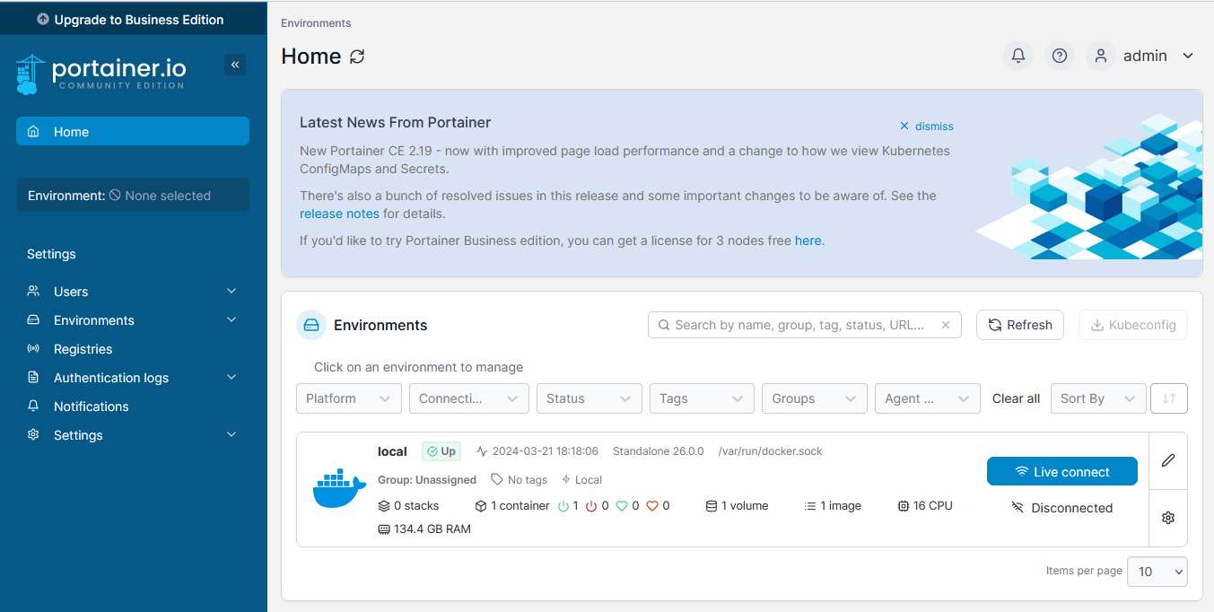Expand the Users sidebar submenu chevron
Screen dimensions: 1214x612
pyautogui.click(x=231, y=292)
